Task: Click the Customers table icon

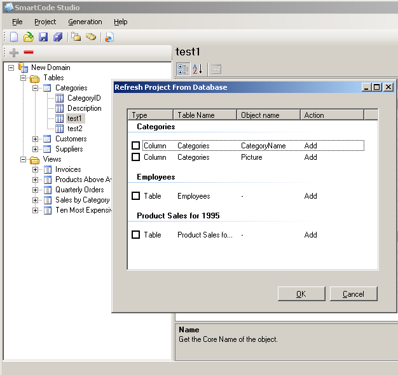Action: coord(47,139)
